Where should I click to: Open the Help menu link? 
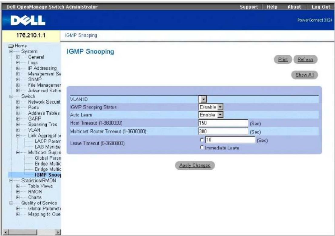pos(272,7)
